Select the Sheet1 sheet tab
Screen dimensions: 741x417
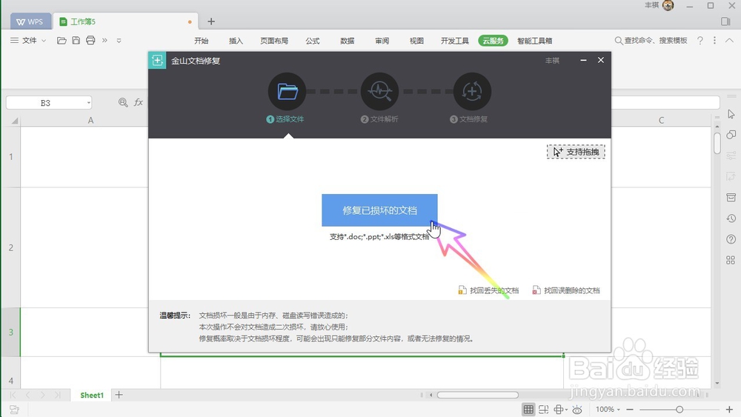92,396
